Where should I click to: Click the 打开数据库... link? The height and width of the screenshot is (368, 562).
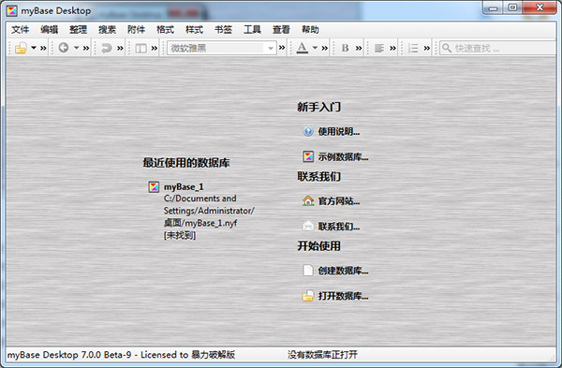pos(343,296)
